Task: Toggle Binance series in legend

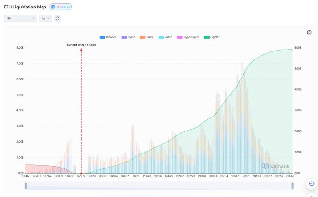Action: [108, 37]
